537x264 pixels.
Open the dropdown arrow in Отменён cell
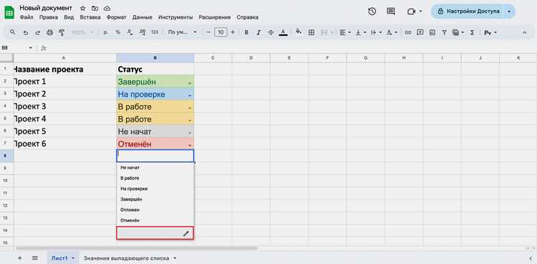190,145
